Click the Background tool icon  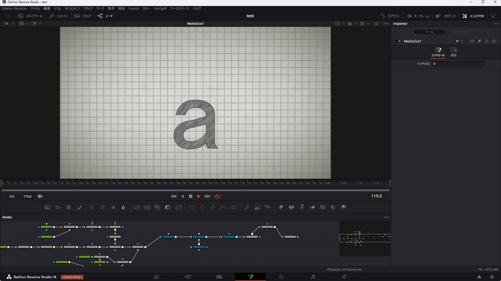point(47,207)
